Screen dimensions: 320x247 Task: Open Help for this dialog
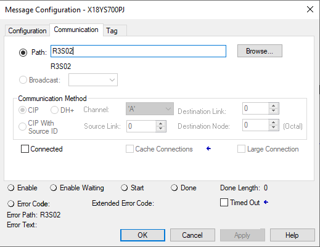(x=292, y=235)
